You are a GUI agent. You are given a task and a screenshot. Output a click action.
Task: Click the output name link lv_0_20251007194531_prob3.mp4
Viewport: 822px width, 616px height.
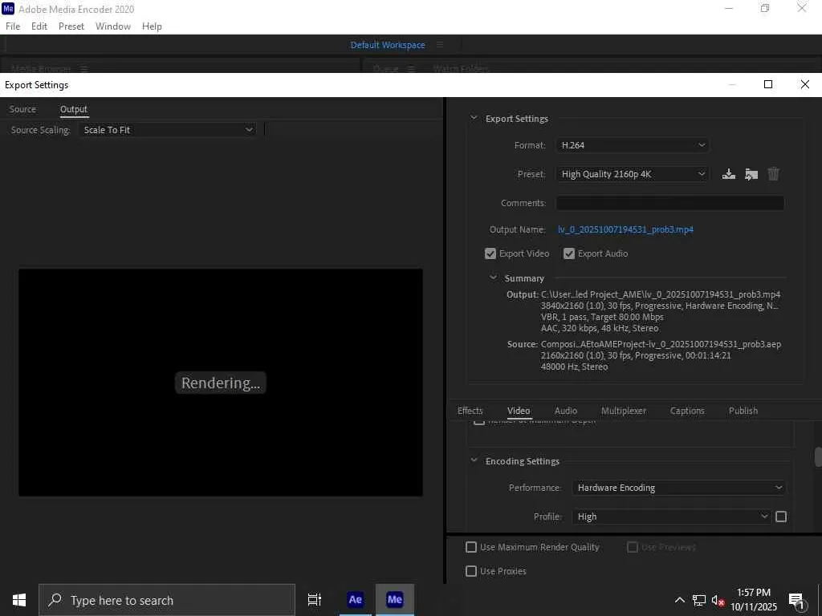click(x=625, y=229)
